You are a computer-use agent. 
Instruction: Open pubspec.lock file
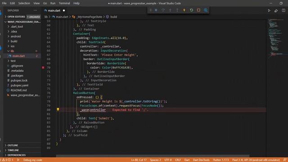(x=19, y=81)
